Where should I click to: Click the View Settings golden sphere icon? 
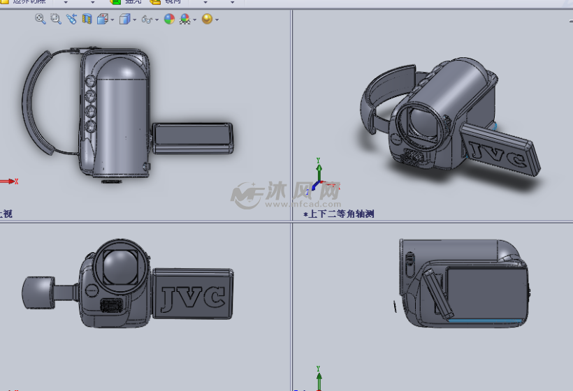click(x=208, y=19)
